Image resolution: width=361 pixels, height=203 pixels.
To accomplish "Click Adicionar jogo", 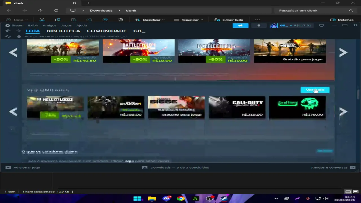I will click(23, 167).
